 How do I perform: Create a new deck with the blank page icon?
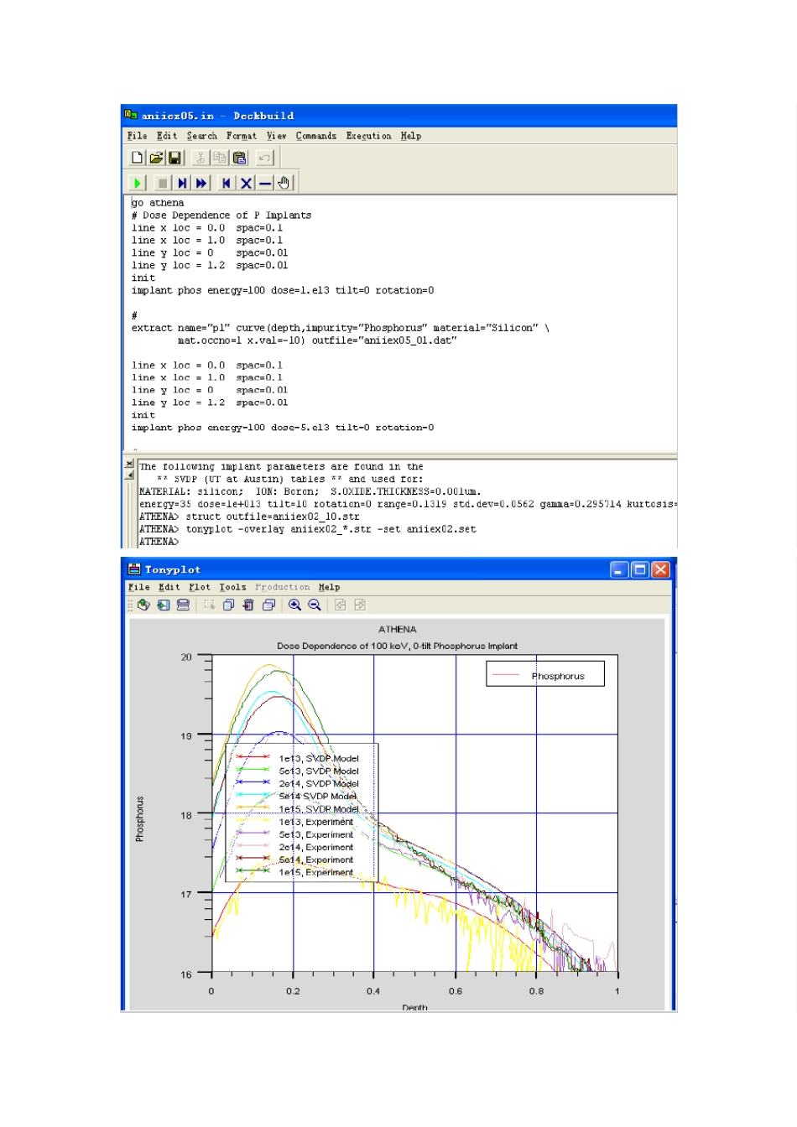click(137, 158)
